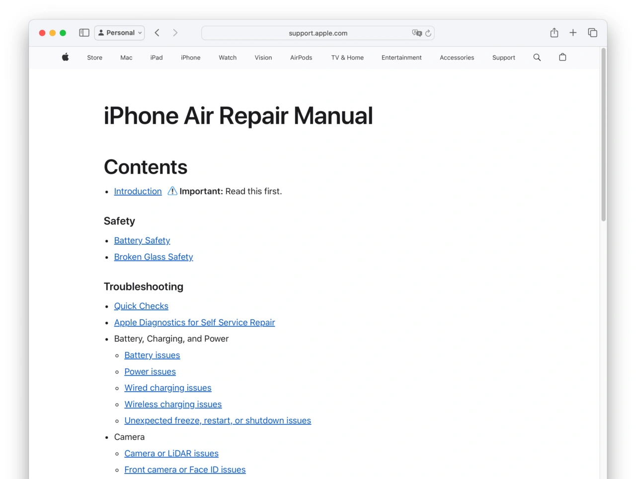Open the Personal profile dropdown
The height and width of the screenshot is (479, 636).
coord(119,33)
